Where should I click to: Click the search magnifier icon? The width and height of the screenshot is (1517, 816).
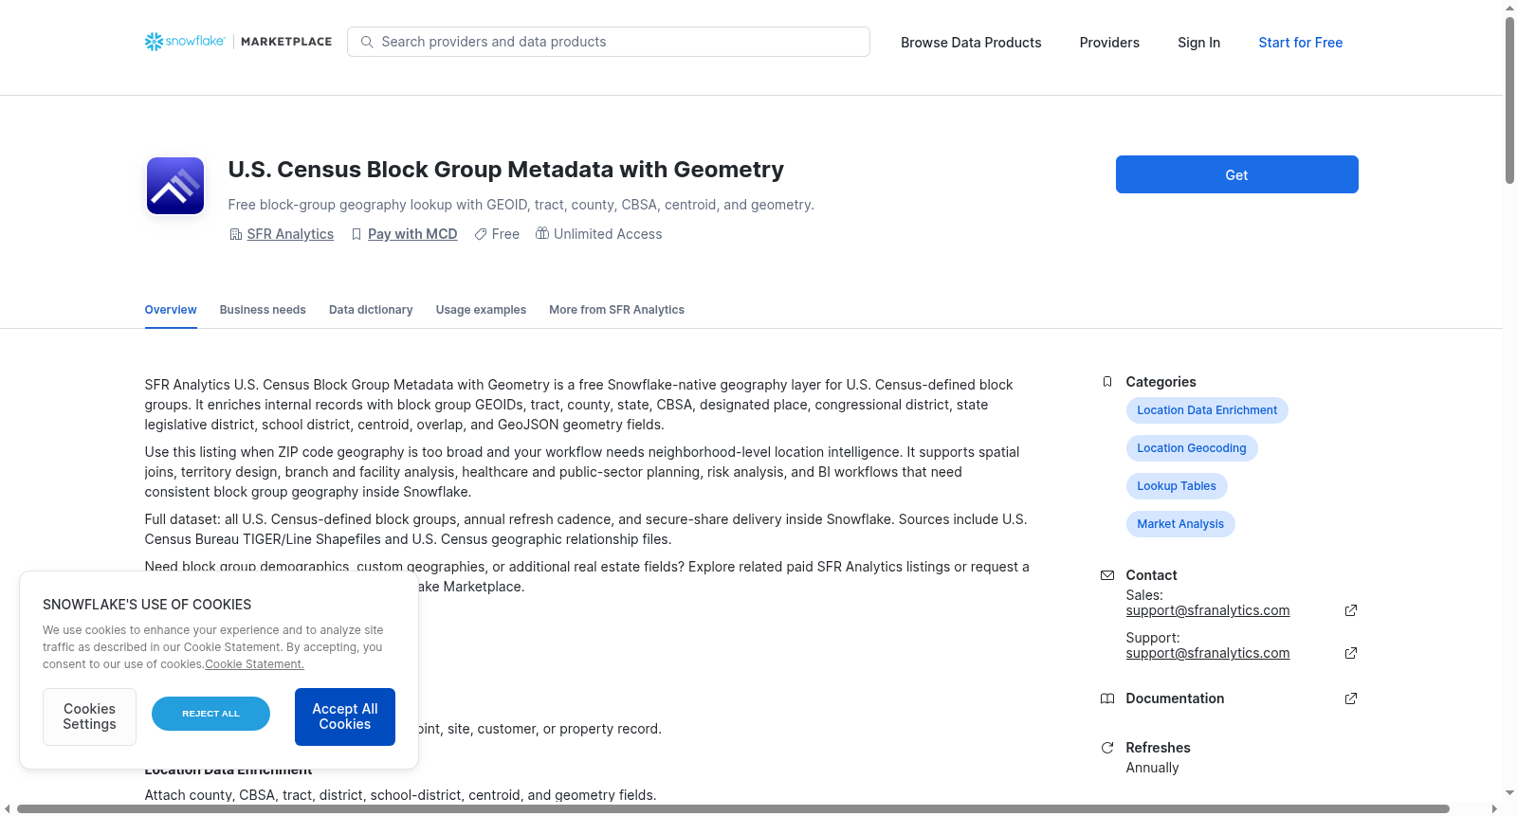coord(367,42)
